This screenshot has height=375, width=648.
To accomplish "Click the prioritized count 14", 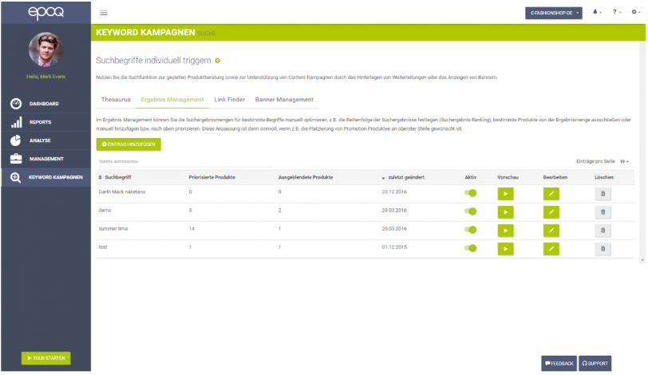I will coord(192,229).
